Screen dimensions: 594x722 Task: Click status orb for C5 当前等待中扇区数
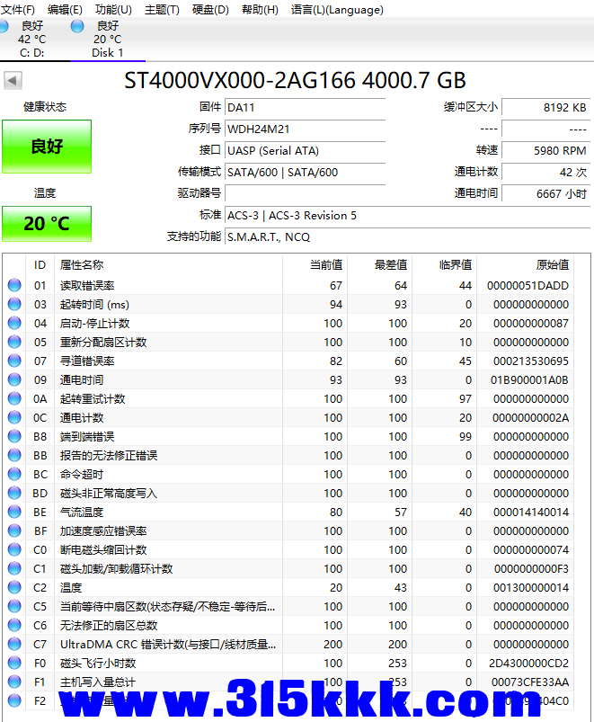tap(14, 606)
